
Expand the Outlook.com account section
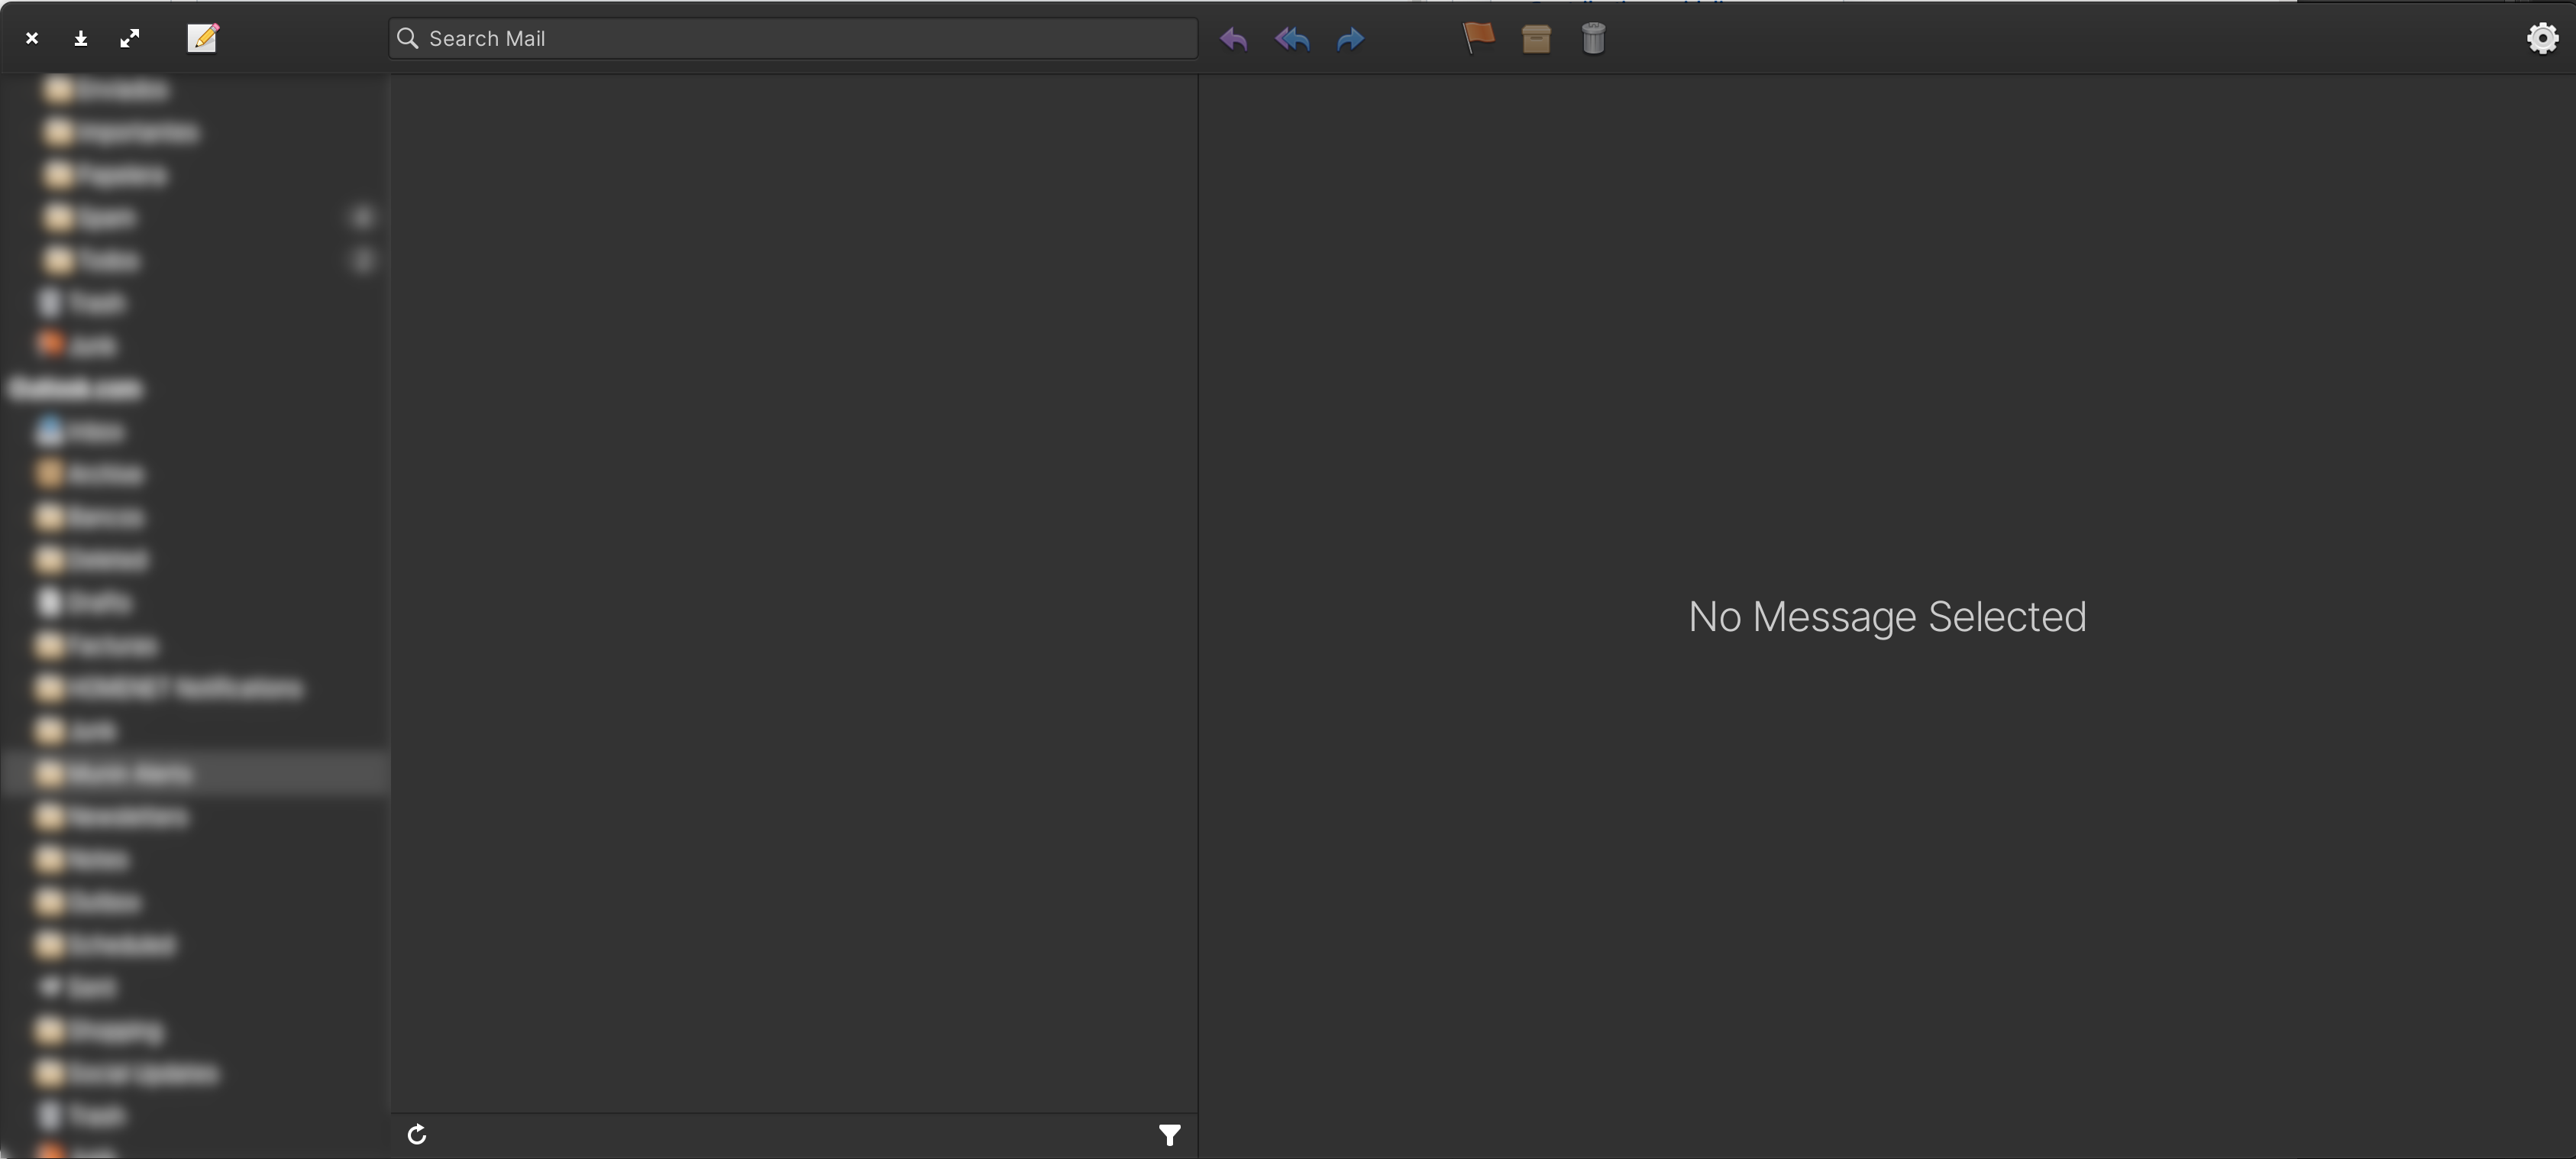76,388
